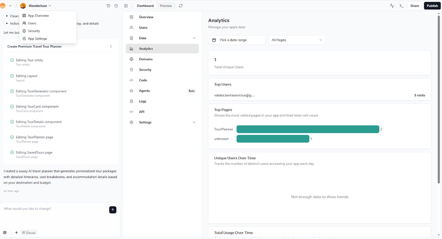
Task: Click the Share button
Action: (x=414, y=6)
